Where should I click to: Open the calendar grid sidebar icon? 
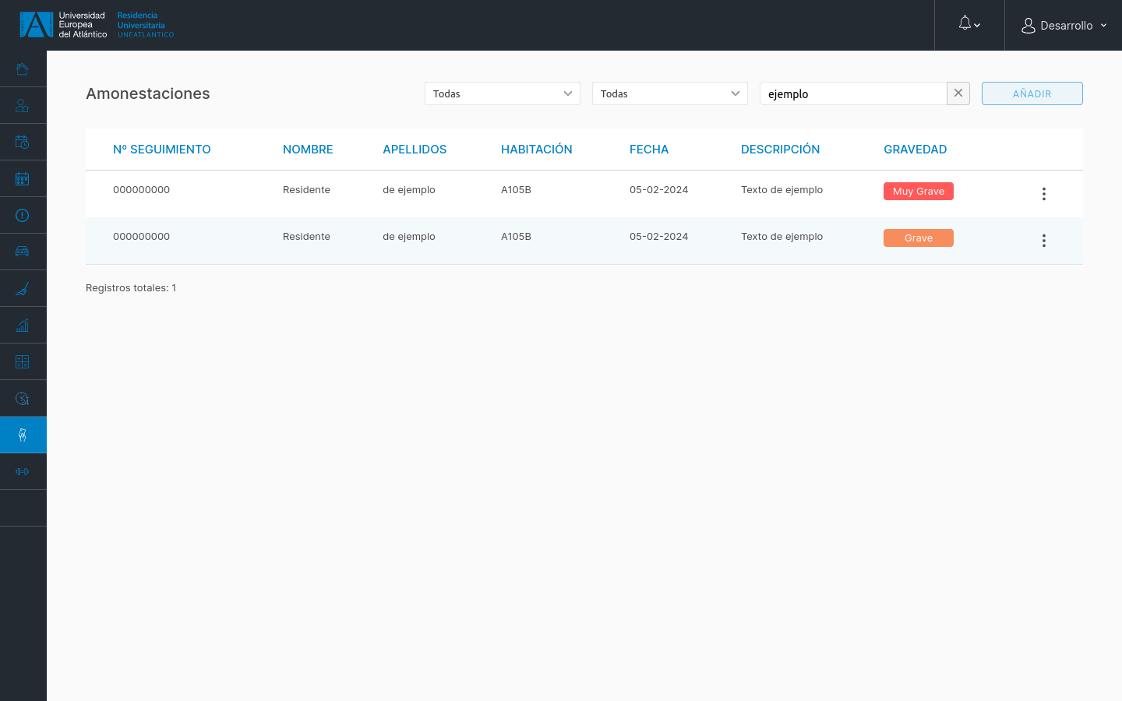[23, 179]
